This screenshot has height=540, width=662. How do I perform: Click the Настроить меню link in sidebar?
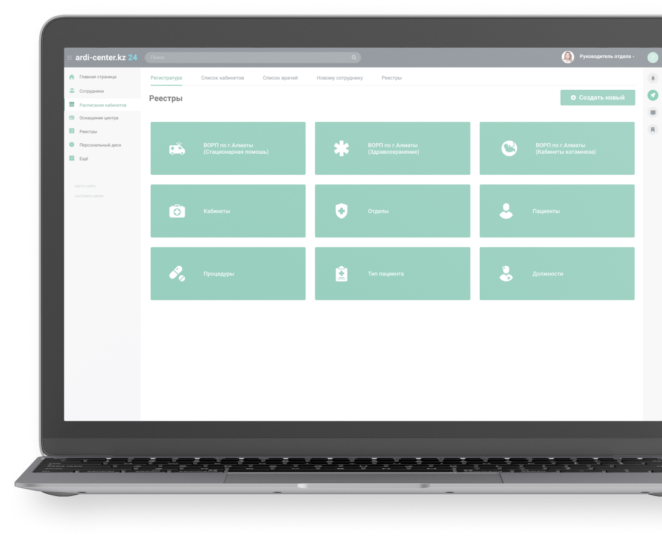(x=89, y=196)
